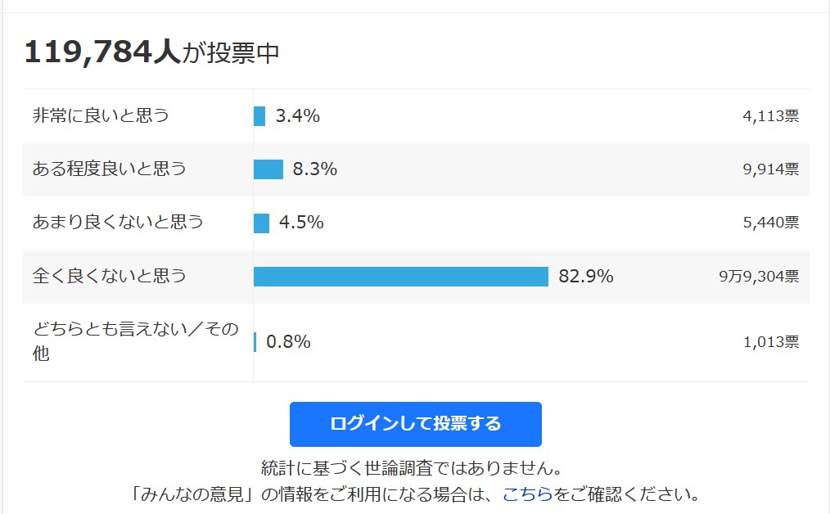Click the thin 0.8% result bar
The width and height of the screenshot is (830, 514).
coord(255,342)
